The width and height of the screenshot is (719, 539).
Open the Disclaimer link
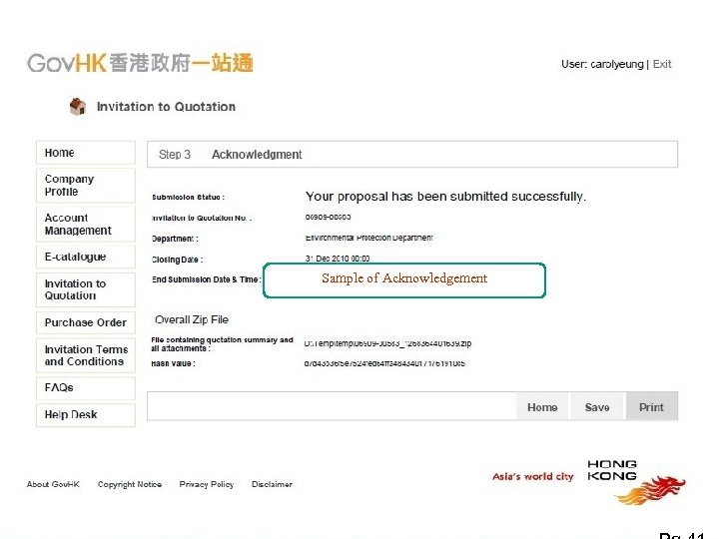pyautogui.click(x=272, y=484)
